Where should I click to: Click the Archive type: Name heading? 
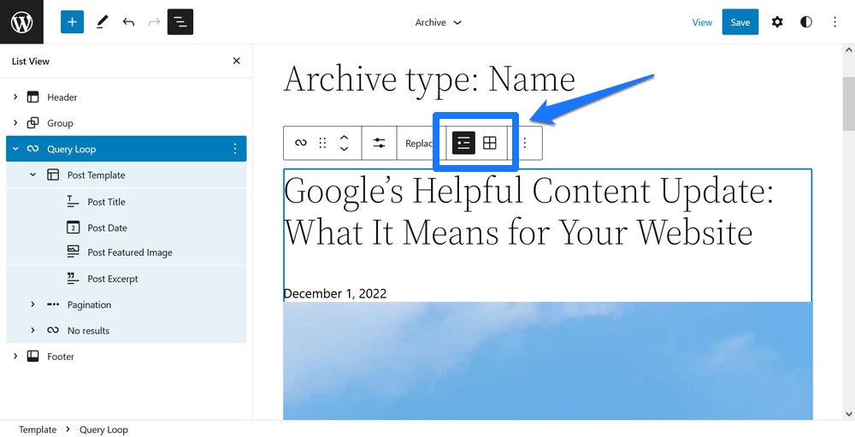[x=429, y=79]
